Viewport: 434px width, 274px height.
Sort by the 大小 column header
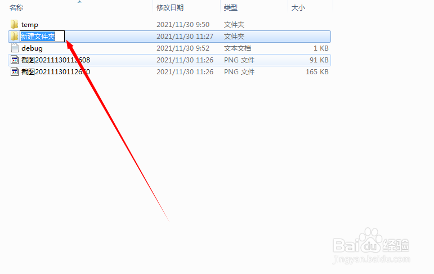coord(298,8)
